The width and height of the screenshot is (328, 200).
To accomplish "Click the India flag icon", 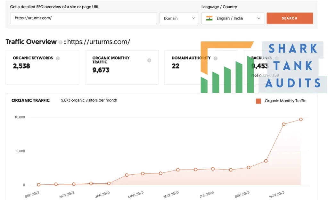I will [x=209, y=18].
